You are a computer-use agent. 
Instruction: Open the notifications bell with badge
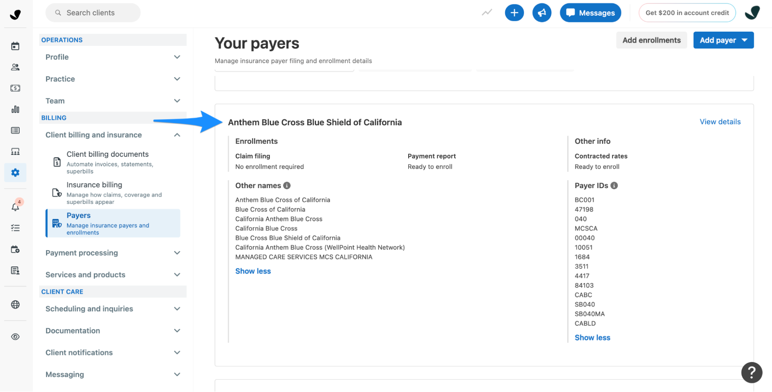(15, 207)
